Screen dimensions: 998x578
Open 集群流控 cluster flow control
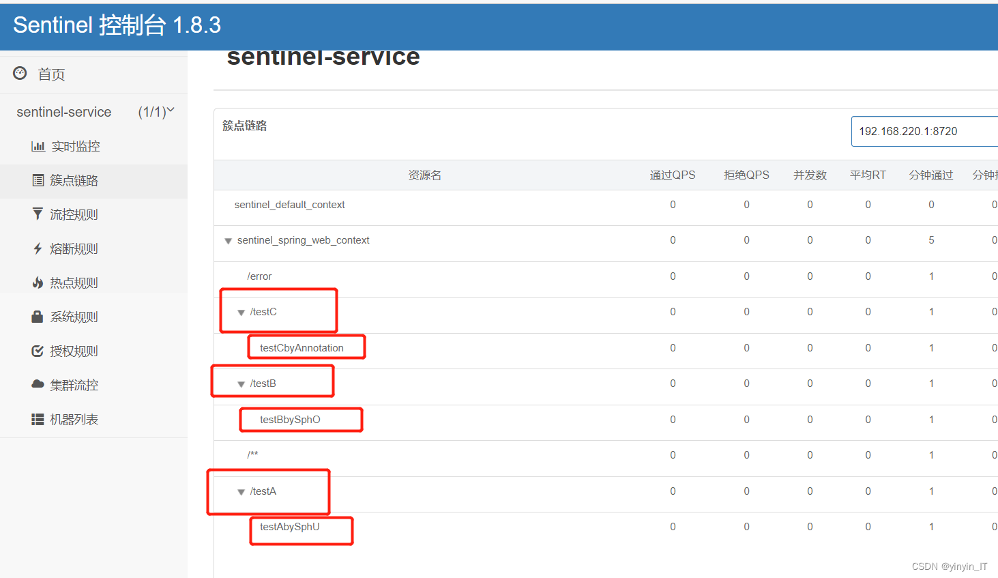(x=74, y=385)
